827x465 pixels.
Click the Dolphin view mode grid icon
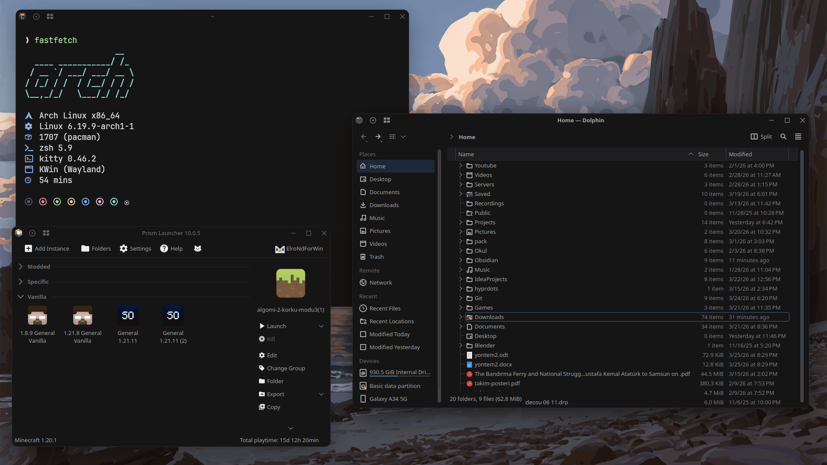coord(392,136)
